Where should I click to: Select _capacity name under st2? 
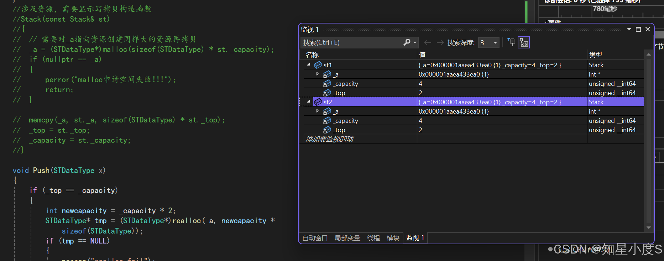point(346,121)
